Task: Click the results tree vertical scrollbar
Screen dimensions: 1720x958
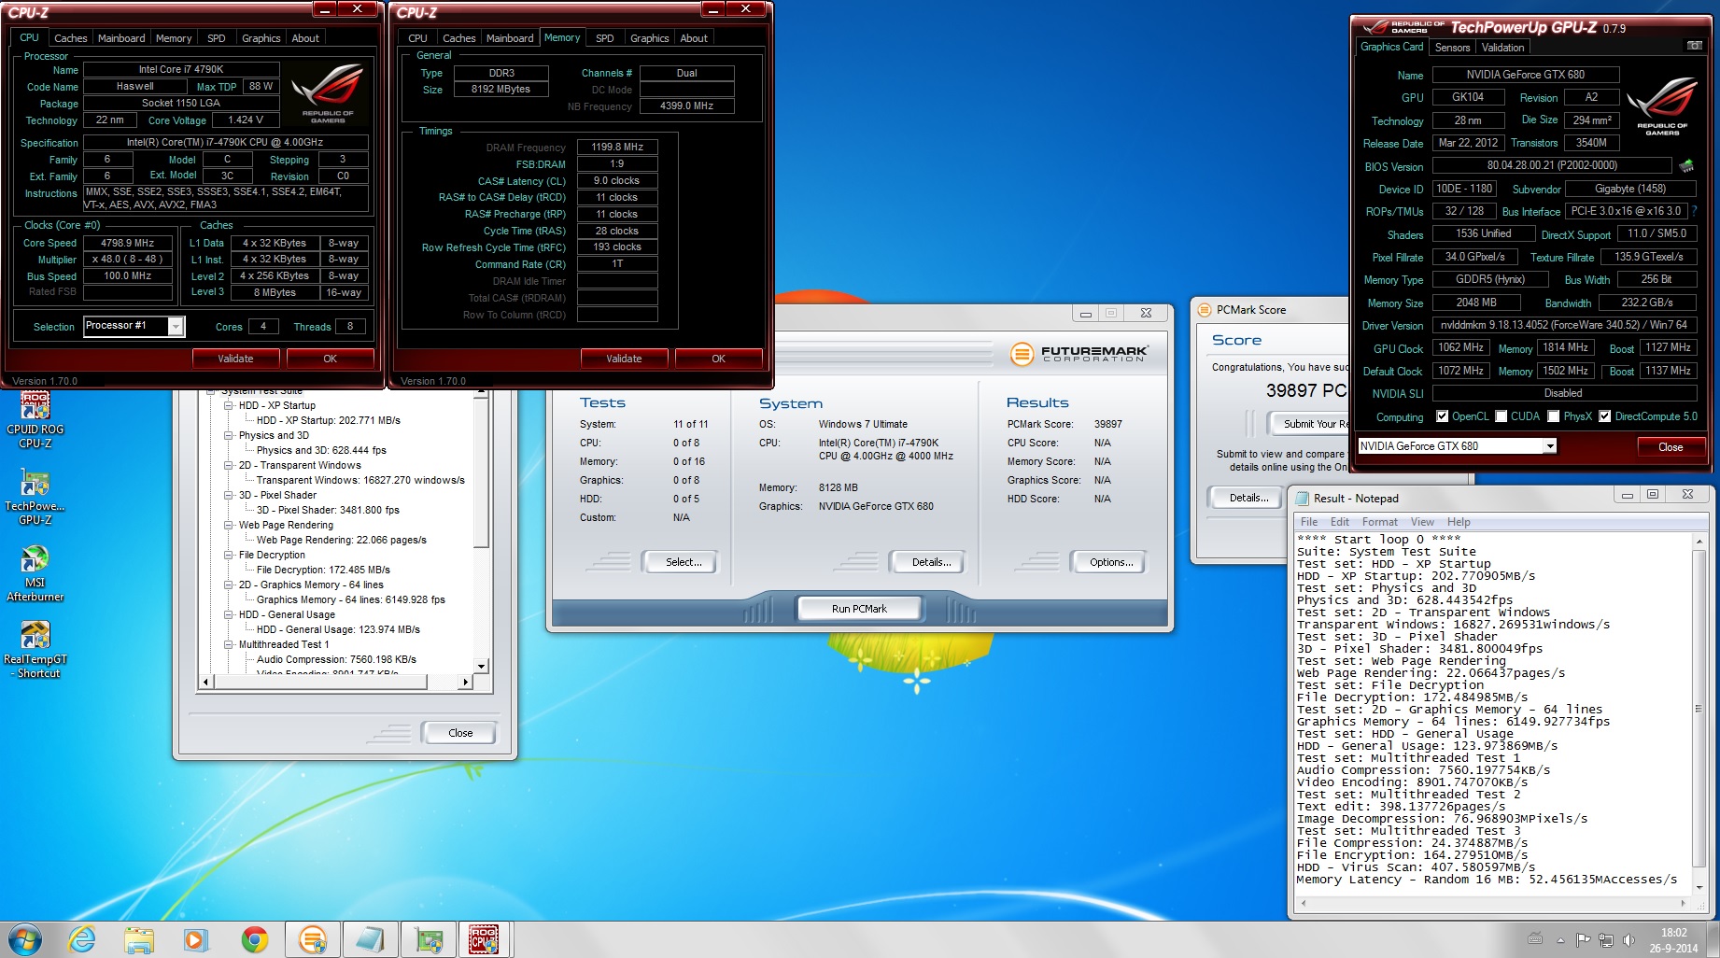Action: tap(482, 530)
